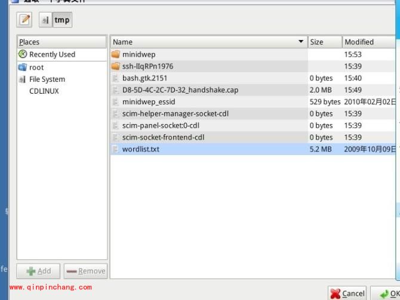Sort by the Size column header

[x=324, y=42]
